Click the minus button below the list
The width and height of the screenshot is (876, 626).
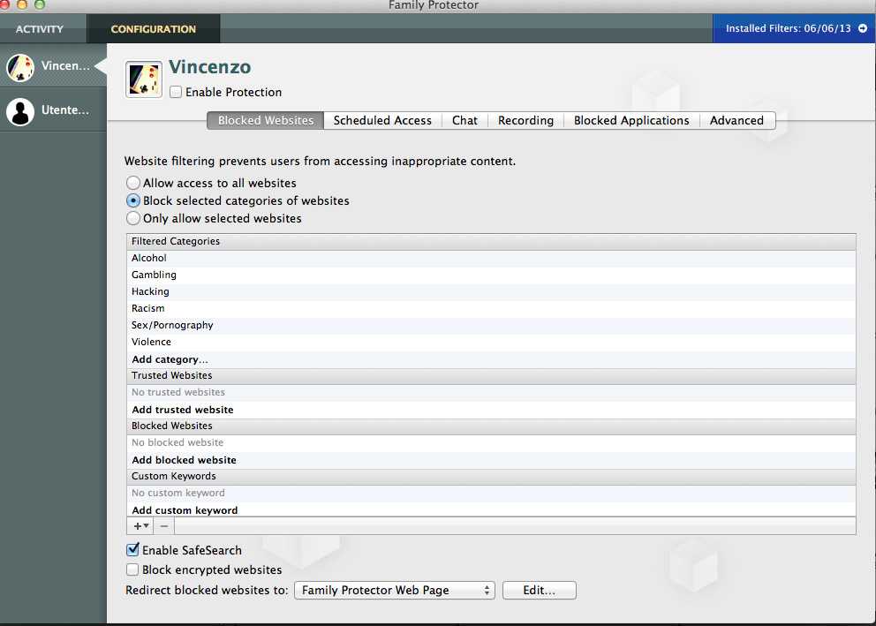click(x=164, y=525)
